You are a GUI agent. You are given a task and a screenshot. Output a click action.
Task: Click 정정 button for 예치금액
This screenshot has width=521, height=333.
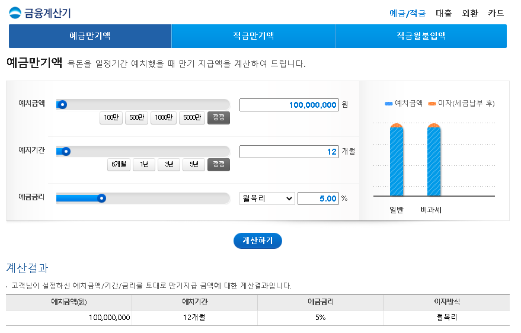[219, 117]
